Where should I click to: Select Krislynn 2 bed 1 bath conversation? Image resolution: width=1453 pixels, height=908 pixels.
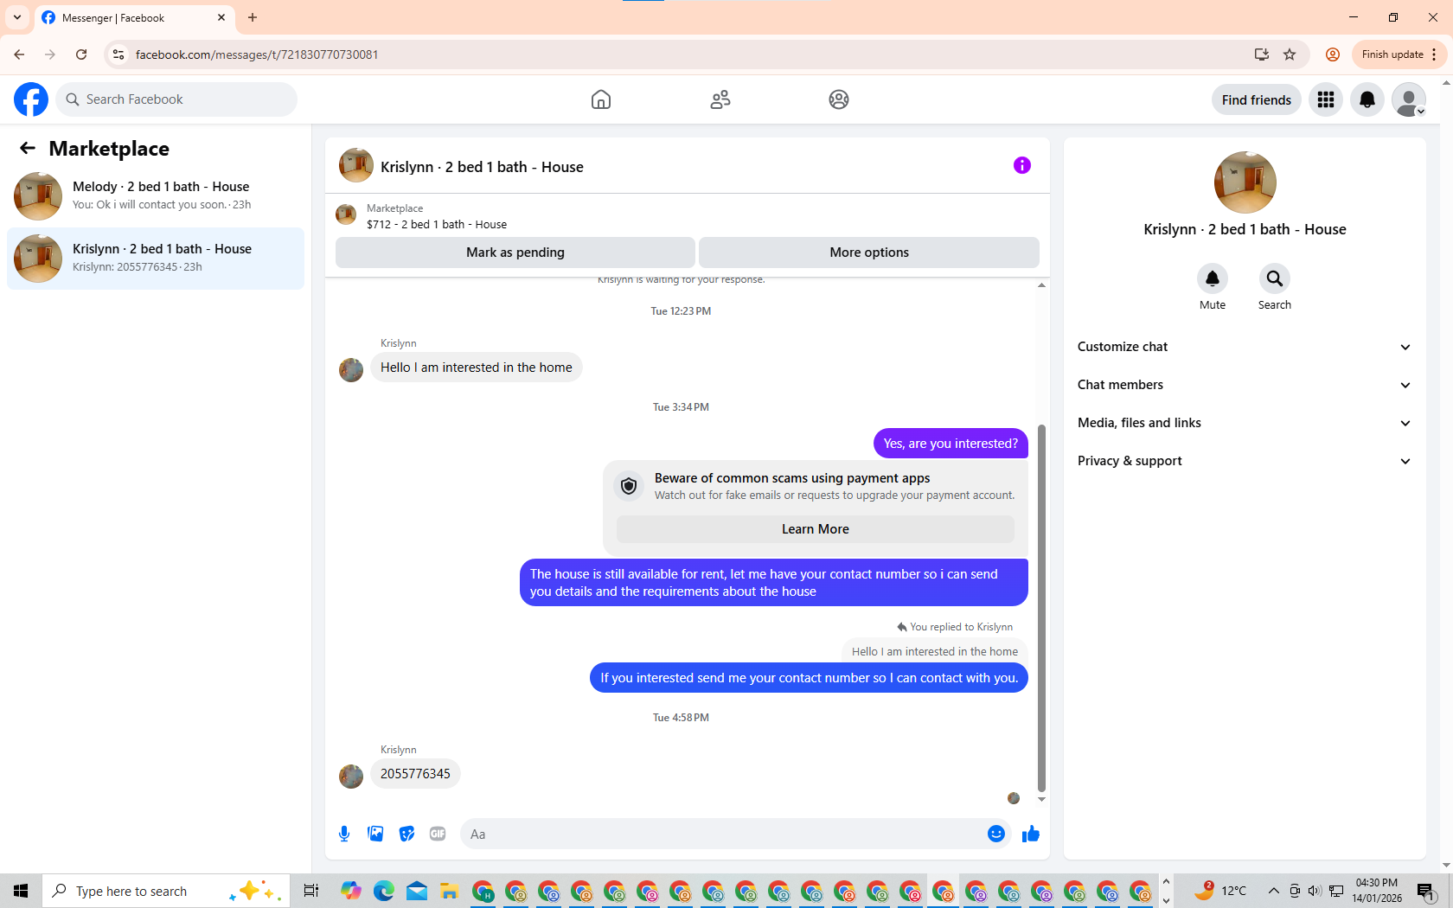pos(156,258)
